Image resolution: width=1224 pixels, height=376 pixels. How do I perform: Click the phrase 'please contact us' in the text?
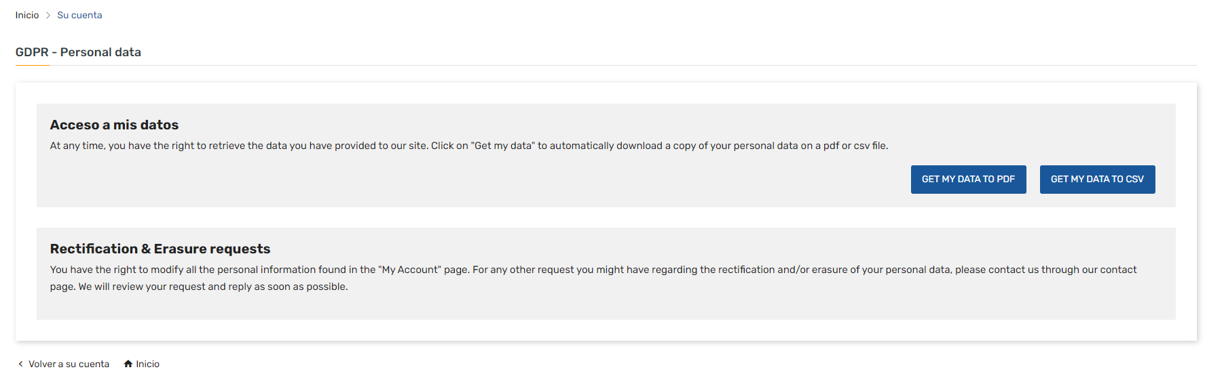click(997, 270)
